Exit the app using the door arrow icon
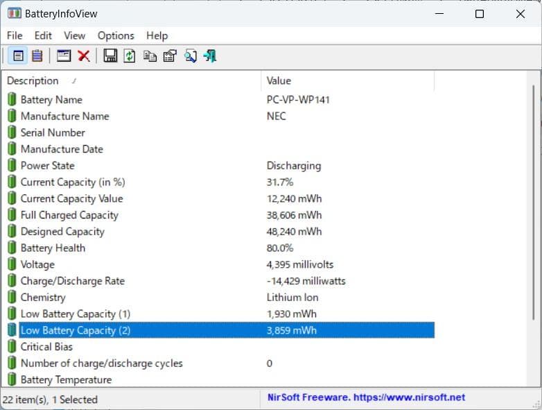 point(210,55)
